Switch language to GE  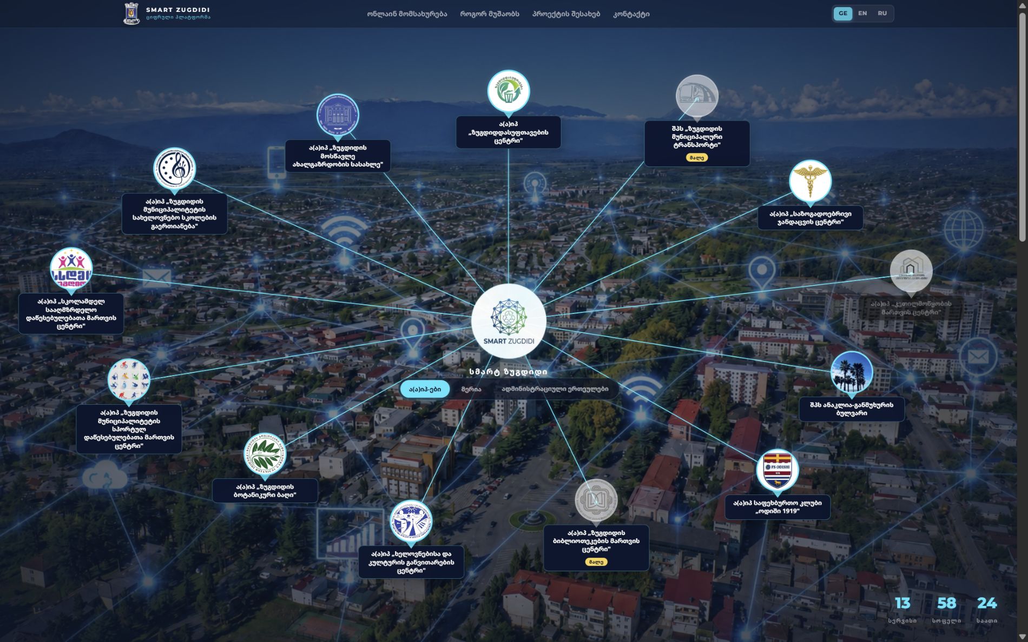(842, 14)
